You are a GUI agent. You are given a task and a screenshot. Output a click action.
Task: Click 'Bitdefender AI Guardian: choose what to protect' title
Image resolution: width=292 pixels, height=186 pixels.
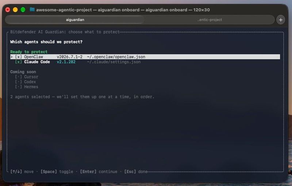point(65,32)
